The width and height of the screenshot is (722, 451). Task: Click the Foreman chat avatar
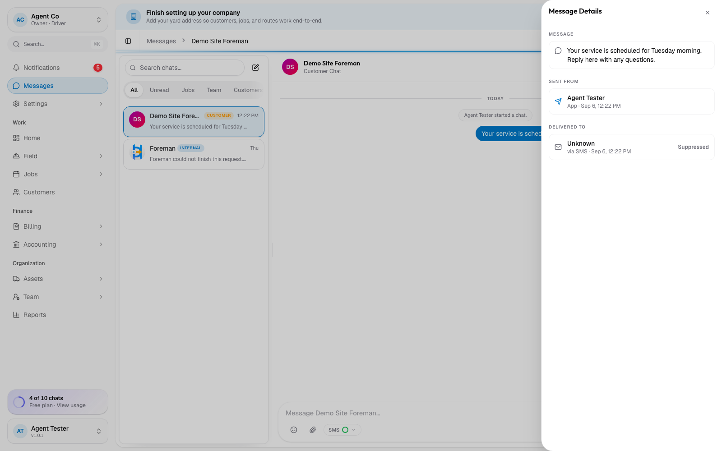137,152
